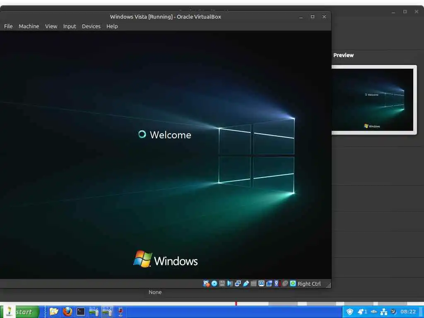Click the wine glass icon in taskbar

tap(120, 312)
